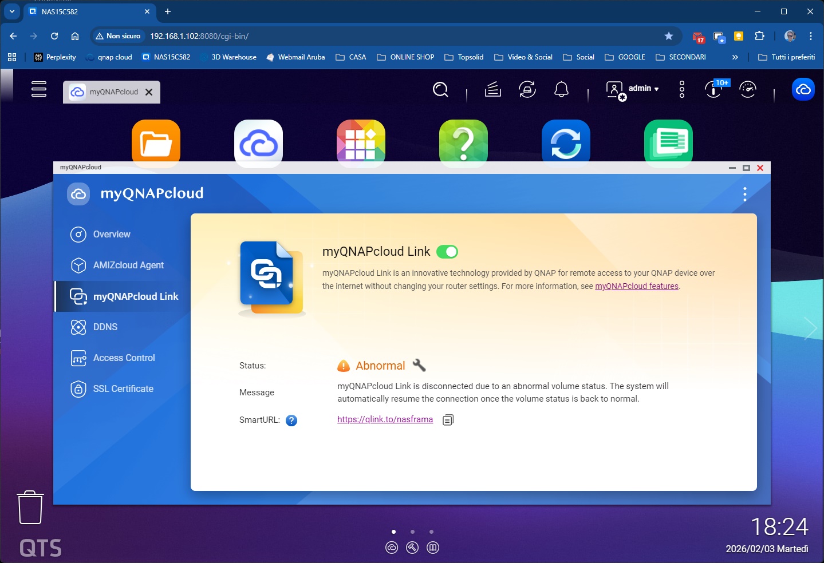This screenshot has width=824, height=563.
Task: Go to the next desktop page arrow
Action: click(810, 328)
